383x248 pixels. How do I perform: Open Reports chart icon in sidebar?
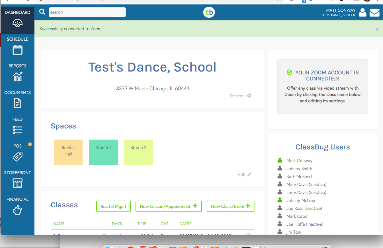[x=18, y=77]
